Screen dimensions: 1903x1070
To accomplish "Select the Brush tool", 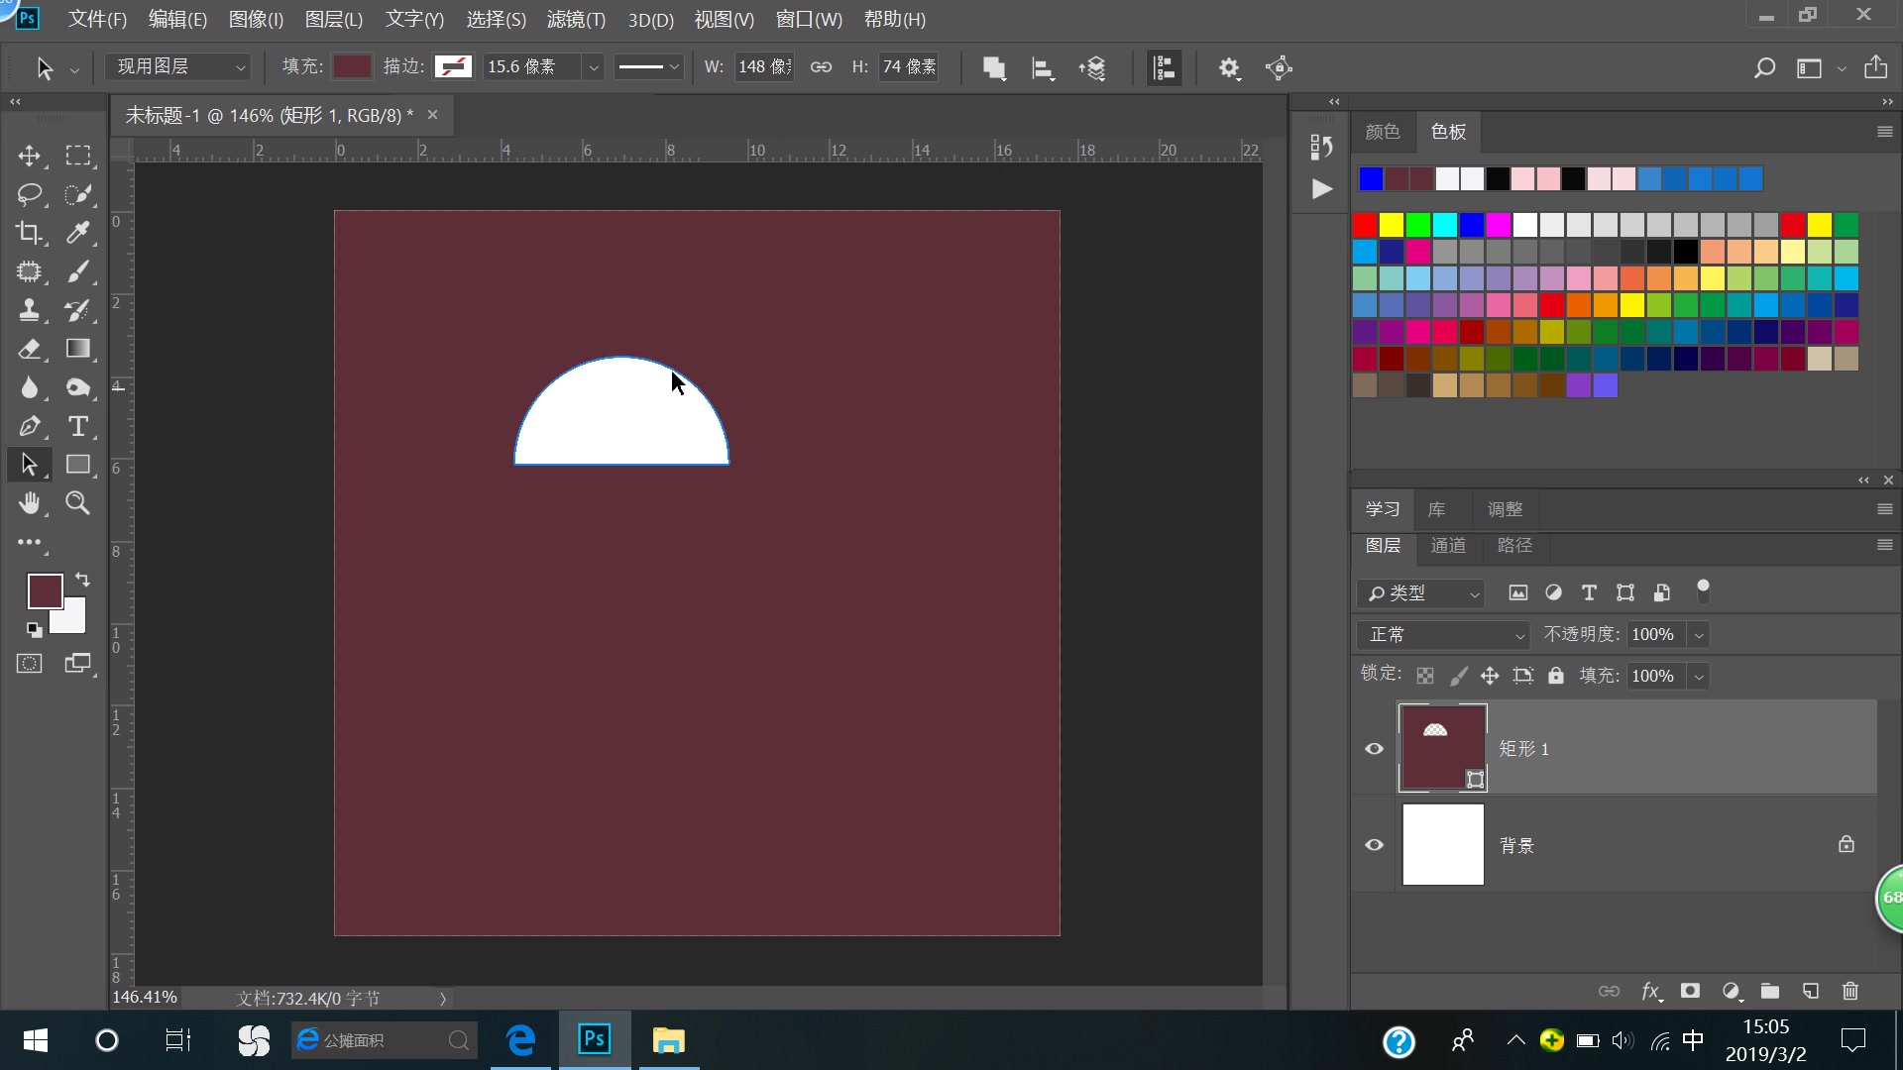I will tap(78, 271).
